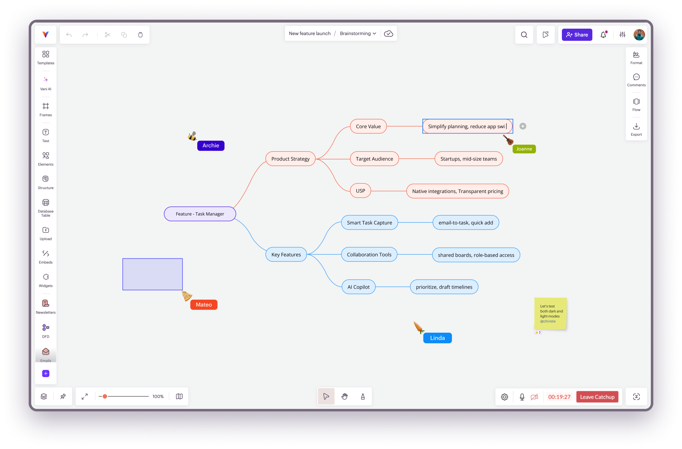Open the minimap view
The image size is (682, 449).
(179, 396)
